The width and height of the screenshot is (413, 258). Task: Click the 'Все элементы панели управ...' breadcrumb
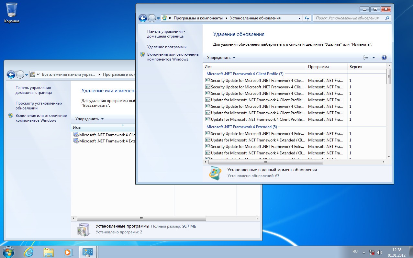click(69, 74)
